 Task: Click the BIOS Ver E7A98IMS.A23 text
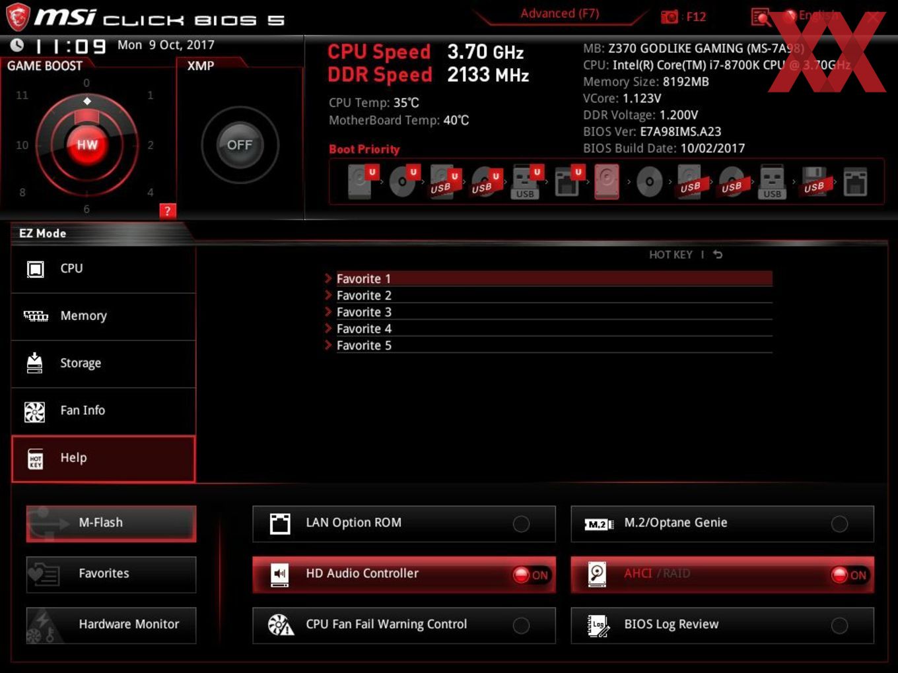[652, 131]
